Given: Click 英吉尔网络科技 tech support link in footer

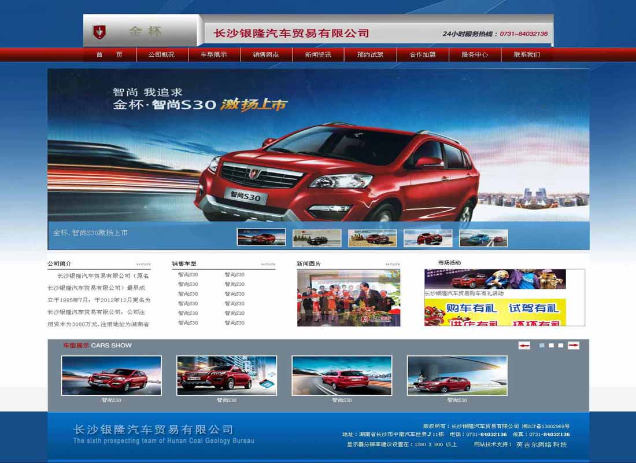Looking at the screenshot, I should [x=542, y=444].
